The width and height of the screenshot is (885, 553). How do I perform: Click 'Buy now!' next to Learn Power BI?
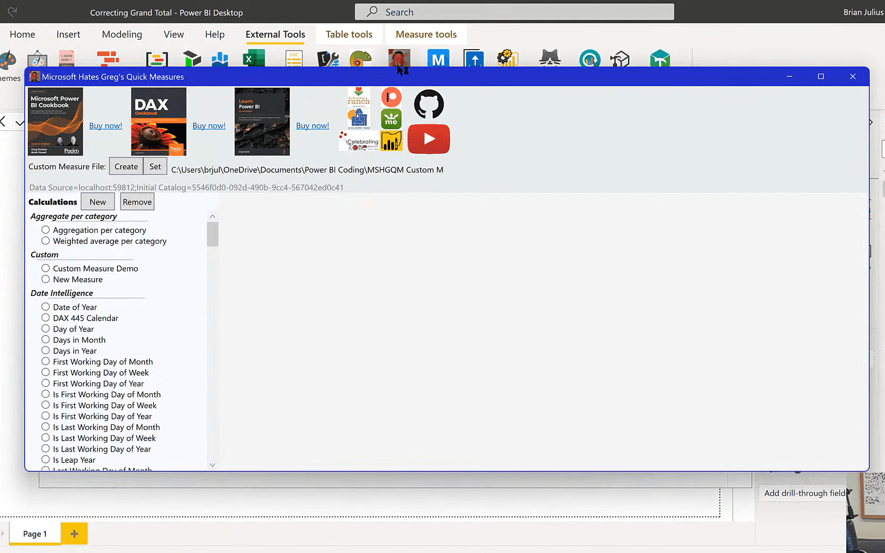[313, 125]
